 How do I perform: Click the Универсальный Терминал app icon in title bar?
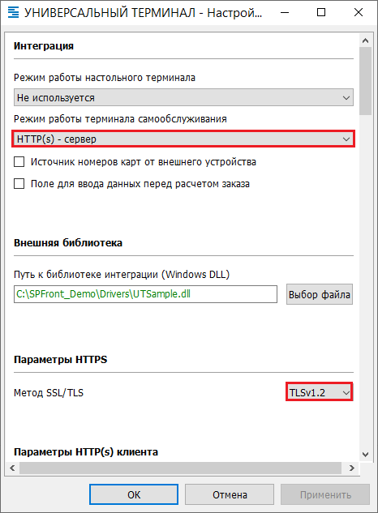tap(13, 12)
